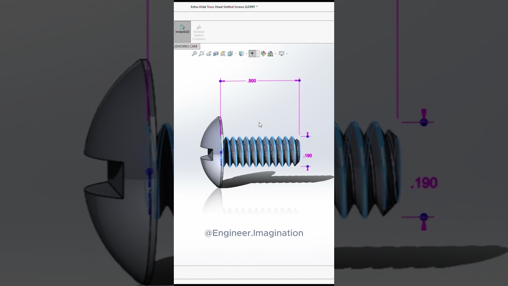This screenshot has height=286, width=508.
Task: Toggle the Instant2D button
Action: tap(183, 32)
